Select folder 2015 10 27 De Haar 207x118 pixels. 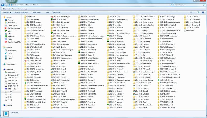[115, 105]
